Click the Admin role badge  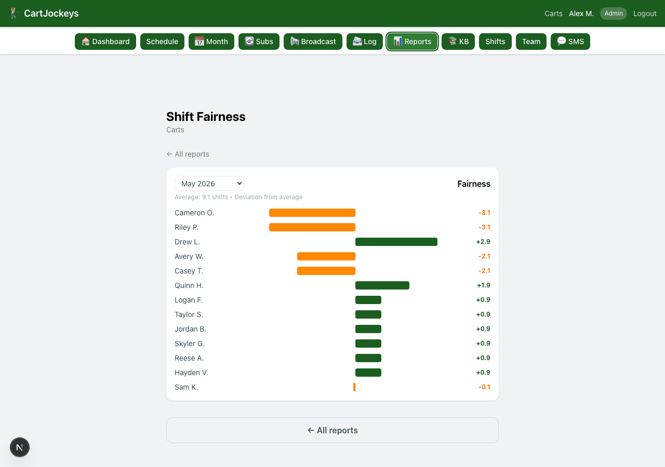pyautogui.click(x=614, y=13)
